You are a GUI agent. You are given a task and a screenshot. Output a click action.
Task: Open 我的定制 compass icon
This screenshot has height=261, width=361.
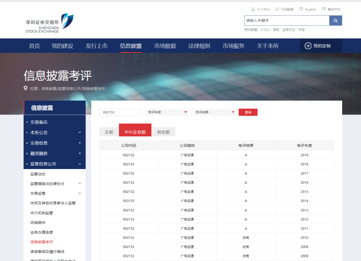coord(308,46)
